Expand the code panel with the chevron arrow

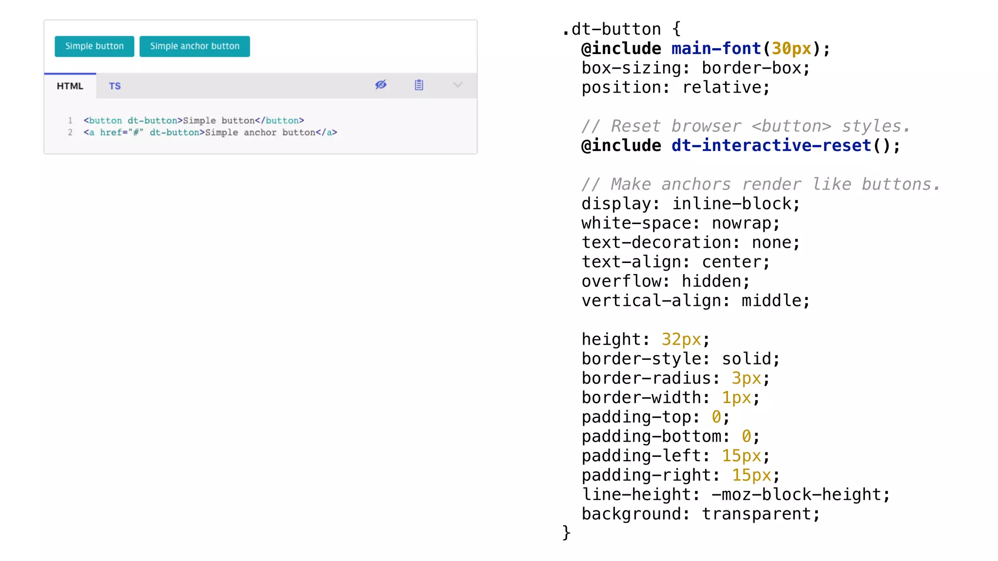point(458,85)
